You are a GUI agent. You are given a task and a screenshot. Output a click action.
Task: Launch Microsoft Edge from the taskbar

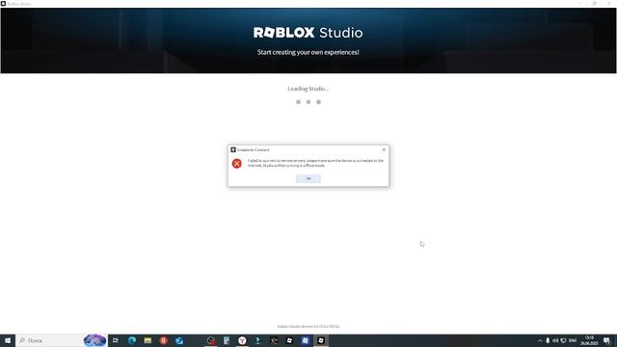[x=132, y=340]
